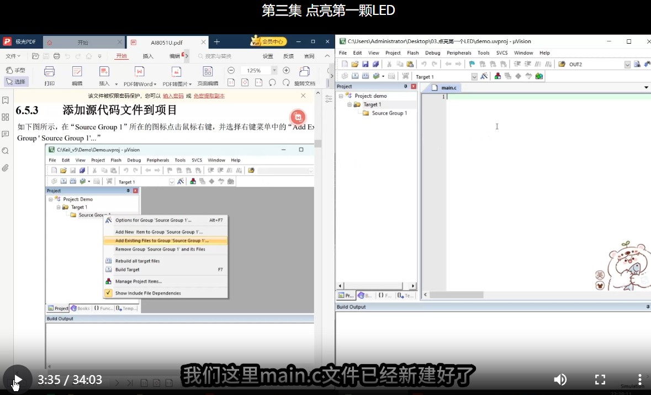Open the 页面编辑 tool in PDF toolbar
This screenshot has width=651, height=395.
point(208,73)
